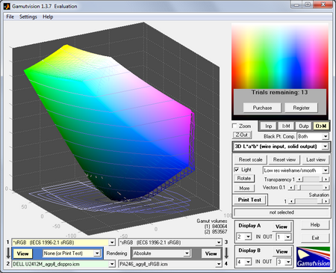The image size is (336, 273).
Task: Open Display A IN dropdown
Action: 243,236
